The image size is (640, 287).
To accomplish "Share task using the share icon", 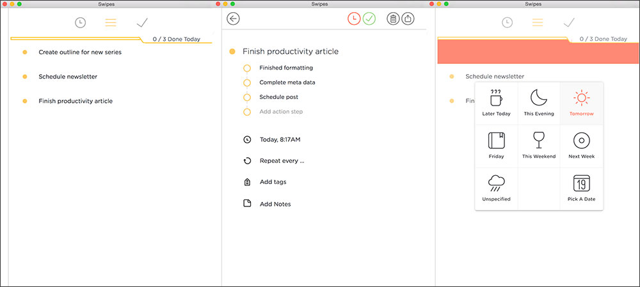I will (x=408, y=19).
